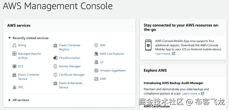The width and height of the screenshot is (229, 110).
Task: Click the Billing service icon
Action: coord(14,45)
